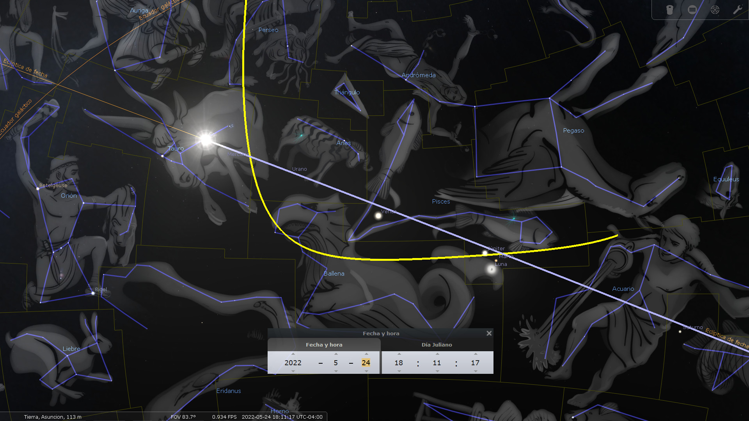The image size is (749, 421).
Task: Increase the hour with the up arrow
Action: pyautogui.click(x=399, y=354)
